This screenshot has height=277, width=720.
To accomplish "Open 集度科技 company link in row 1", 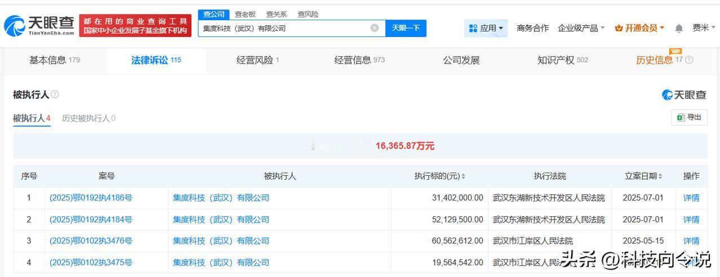I will point(221,198).
